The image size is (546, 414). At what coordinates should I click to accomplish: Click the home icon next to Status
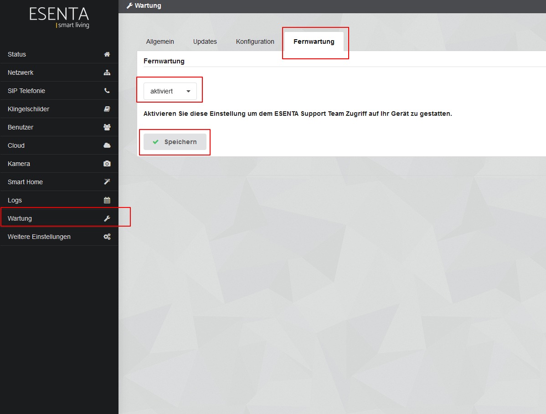tap(107, 54)
